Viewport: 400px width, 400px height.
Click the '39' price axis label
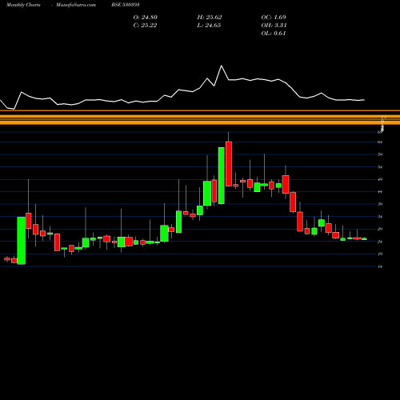point(380,204)
